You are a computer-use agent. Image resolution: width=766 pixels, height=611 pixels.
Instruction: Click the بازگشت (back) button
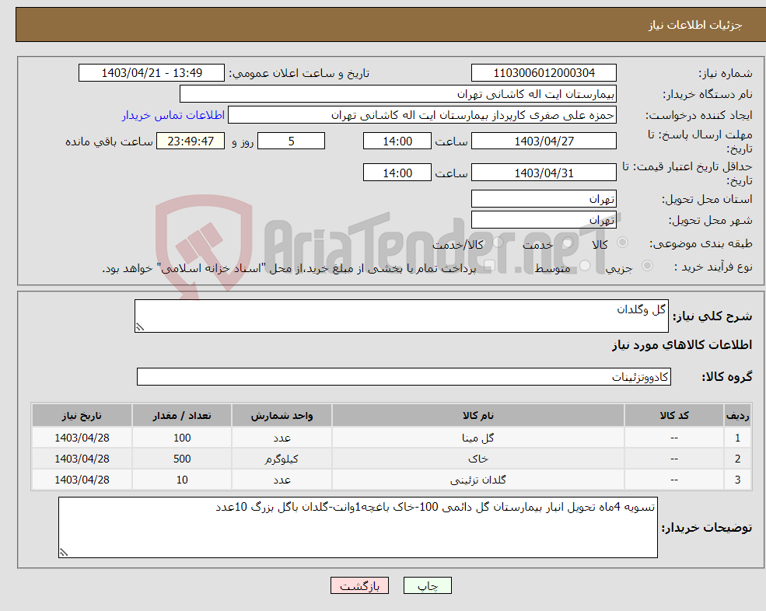(x=359, y=585)
